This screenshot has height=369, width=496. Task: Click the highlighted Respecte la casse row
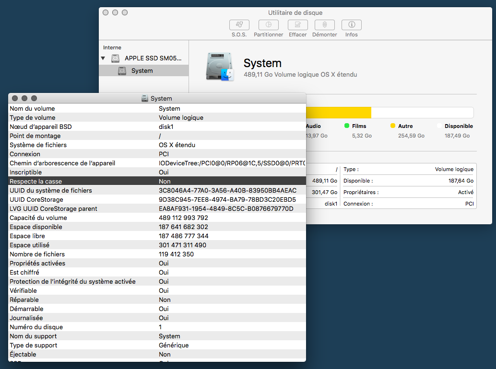(x=157, y=181)
